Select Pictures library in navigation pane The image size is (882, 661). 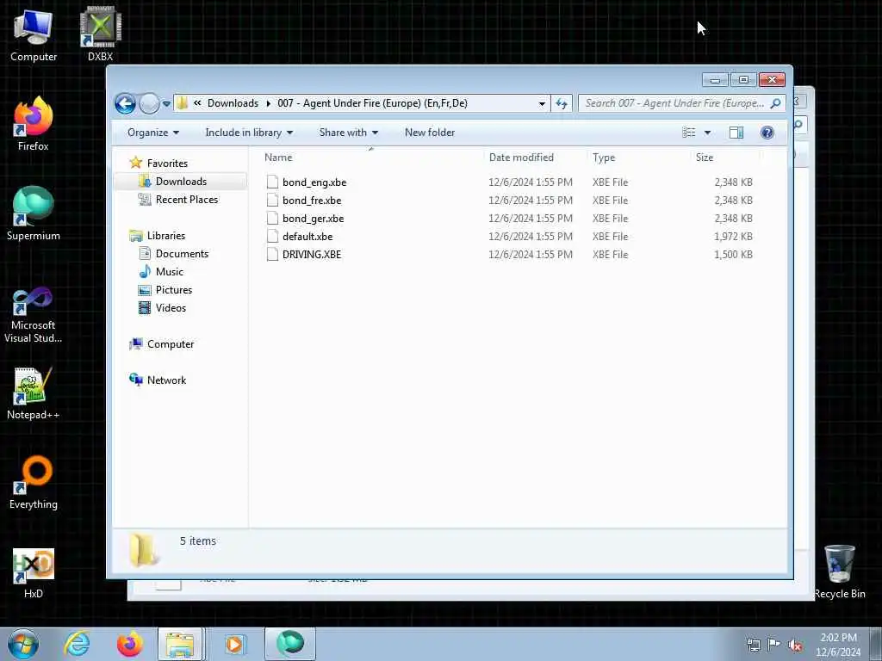[x=174, y=289]
